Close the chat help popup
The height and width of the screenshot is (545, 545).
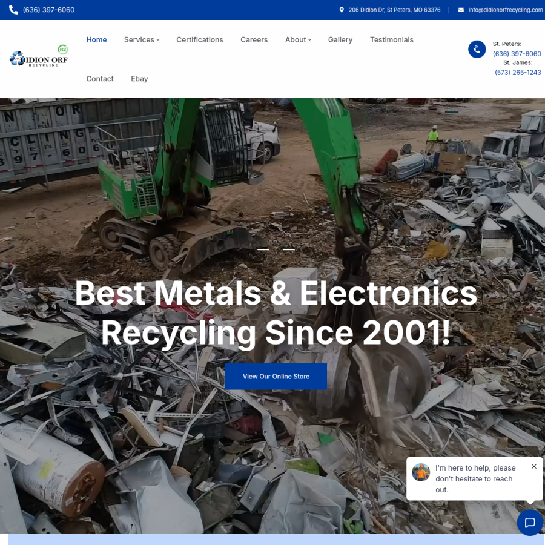(x=534, y=466)
